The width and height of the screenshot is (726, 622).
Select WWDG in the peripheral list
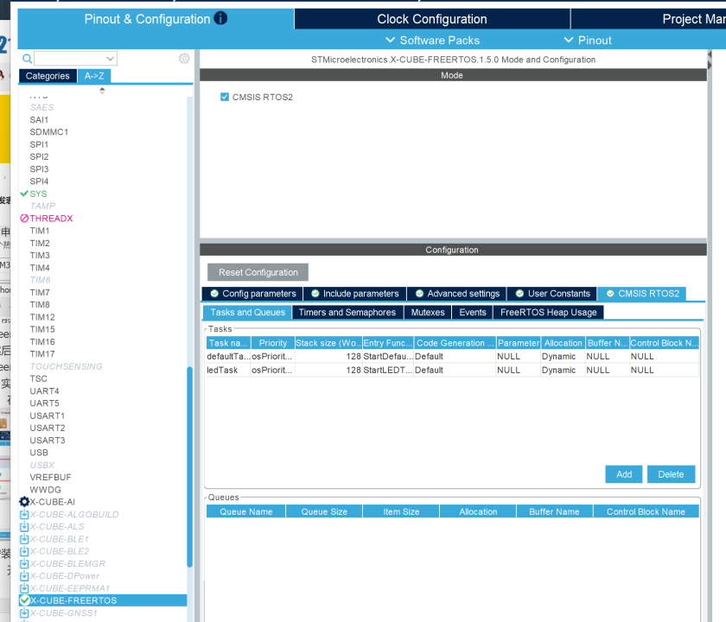pos(45,490)
